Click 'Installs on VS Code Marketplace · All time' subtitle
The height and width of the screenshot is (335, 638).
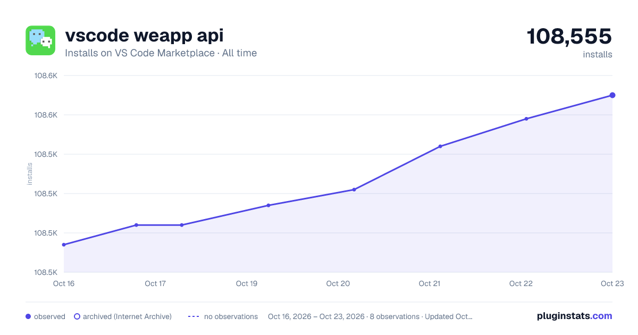(x=161, y=53)
